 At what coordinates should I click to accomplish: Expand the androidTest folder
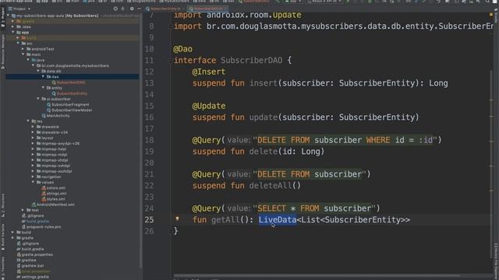pos(23,49)
